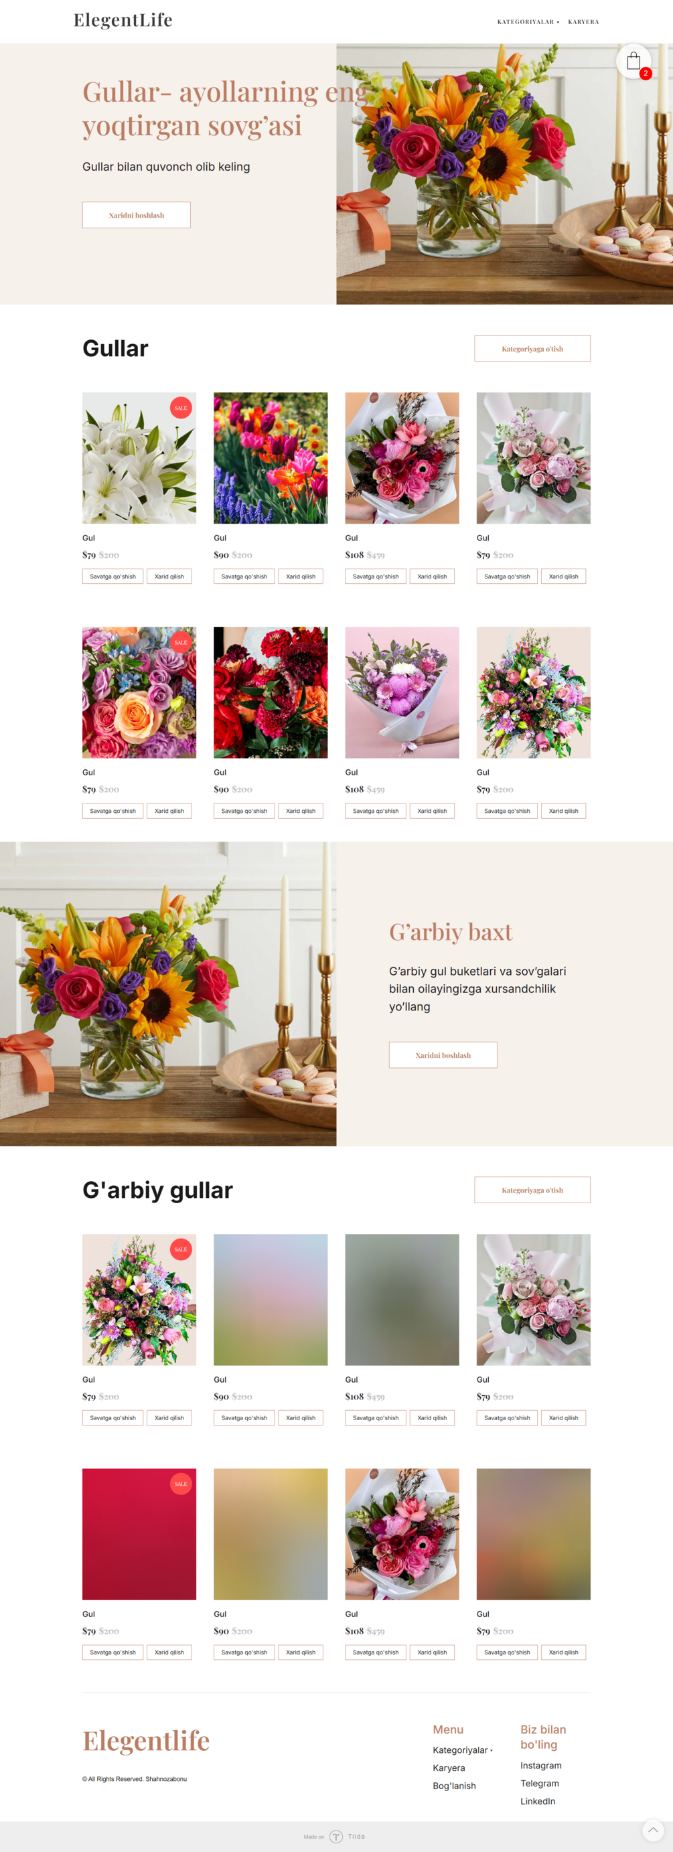The width and height of the screenshot is (673, 1852).
Task: Open the KARYERA header menu item
Action: pos(583,22)
